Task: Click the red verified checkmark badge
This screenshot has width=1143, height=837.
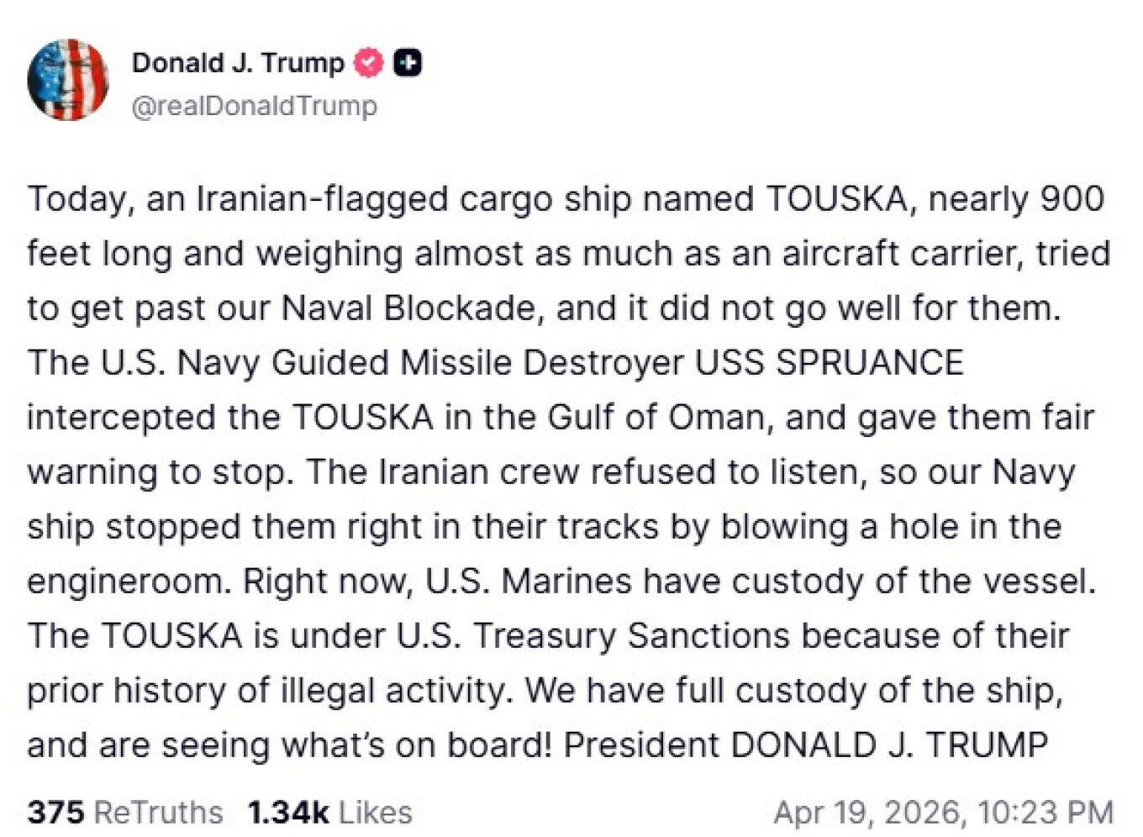Action: (368, 63)
